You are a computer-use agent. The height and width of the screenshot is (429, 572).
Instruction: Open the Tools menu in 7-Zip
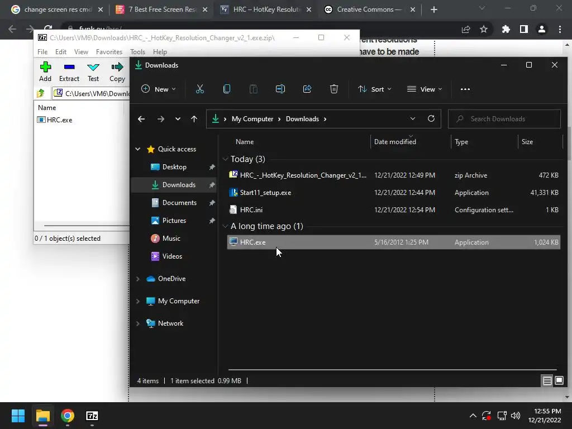coord(137,52)
